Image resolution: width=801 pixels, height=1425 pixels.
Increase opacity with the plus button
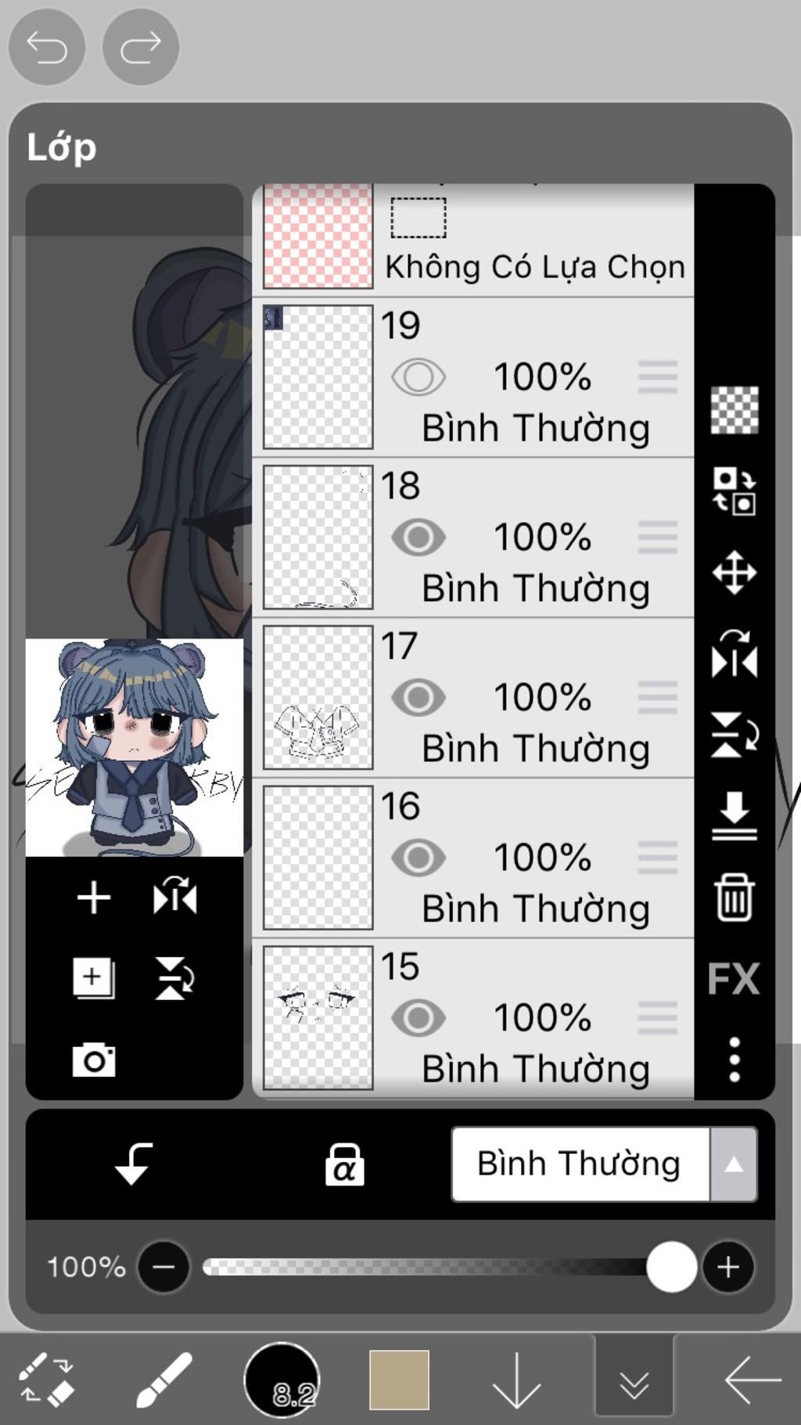[x=728, y=1266]
